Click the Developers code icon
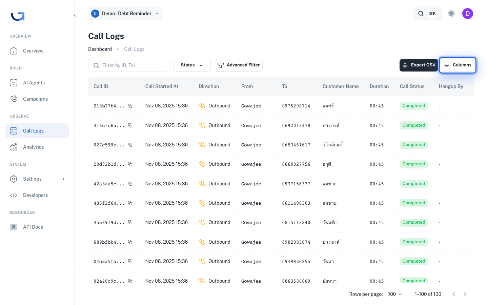 (14, 195)
